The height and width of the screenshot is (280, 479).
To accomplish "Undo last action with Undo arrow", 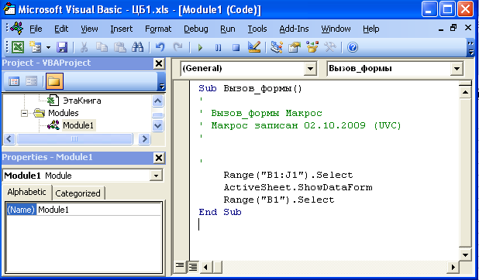I will (x=160, y=47).
